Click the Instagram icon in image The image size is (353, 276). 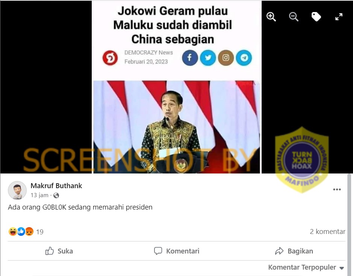[226, 58]
